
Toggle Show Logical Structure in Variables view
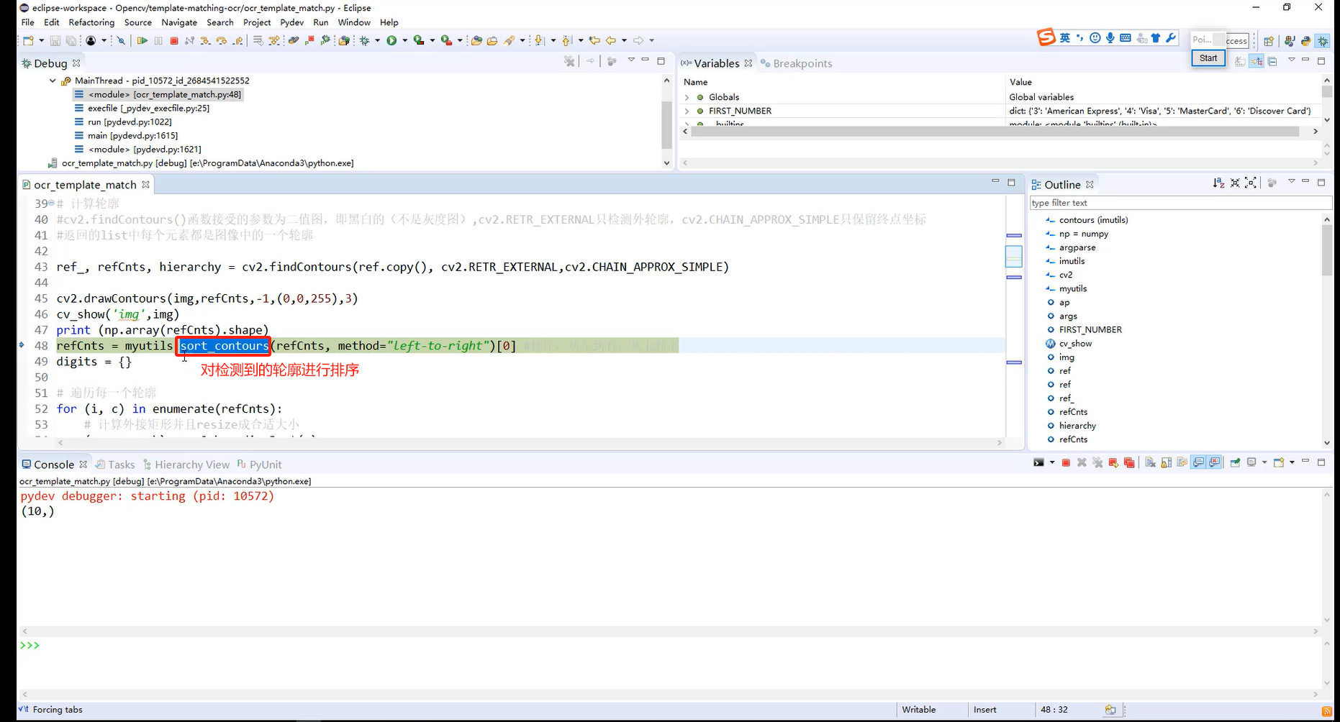pos(1257,62)
